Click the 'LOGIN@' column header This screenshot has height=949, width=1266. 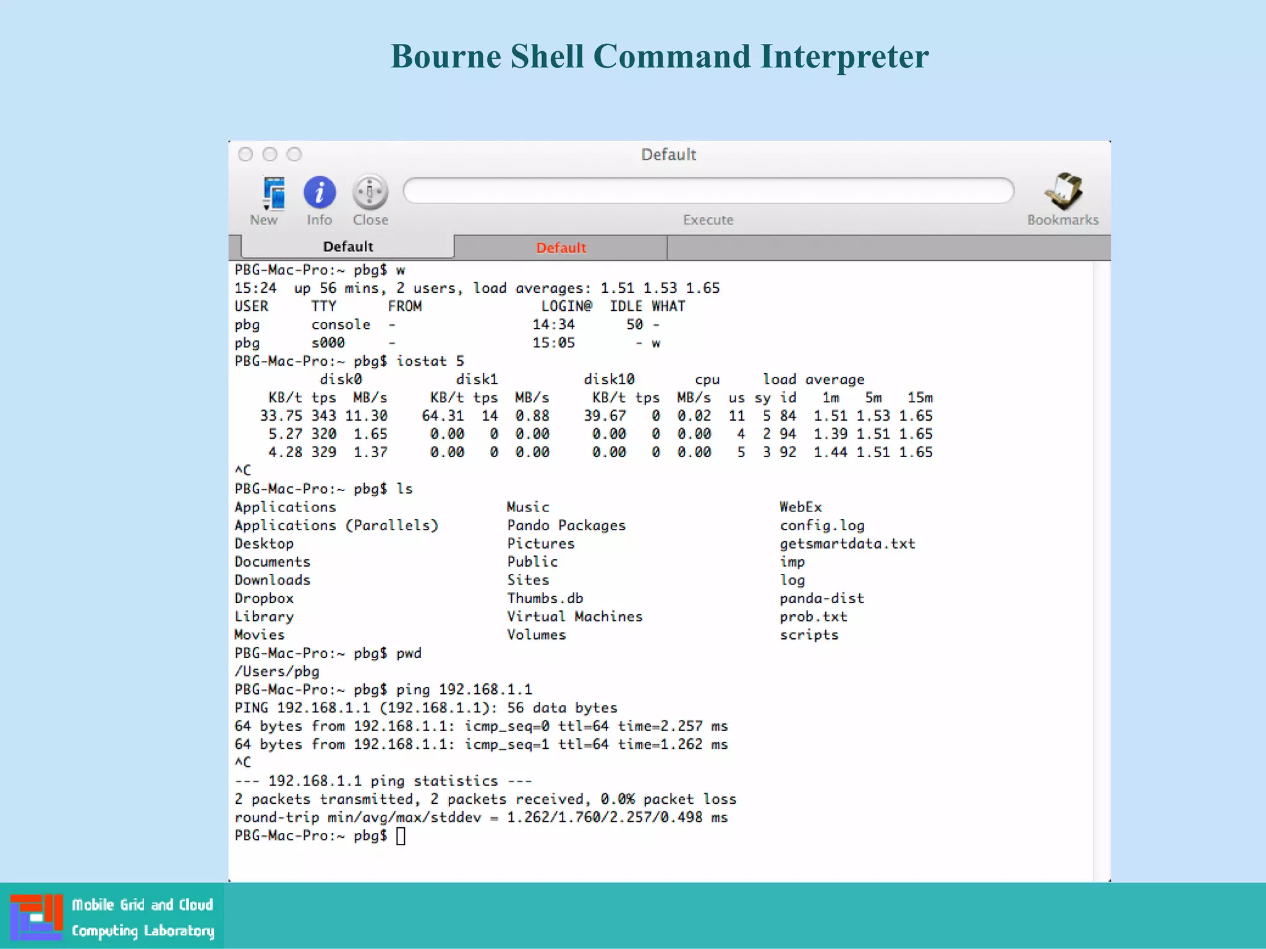[x=566, y=306]
